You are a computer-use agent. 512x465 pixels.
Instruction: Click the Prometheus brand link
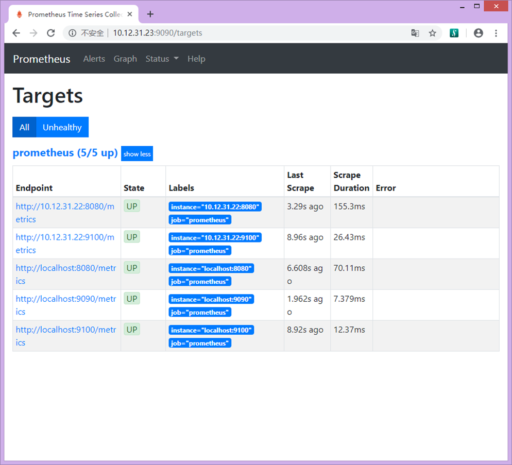[x=42, y=59]
